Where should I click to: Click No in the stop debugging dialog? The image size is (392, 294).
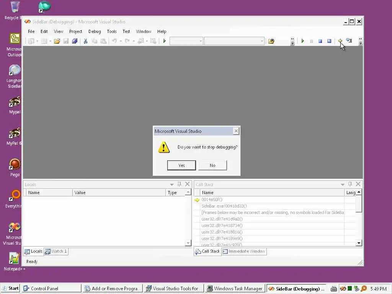click(x=212, y=165)
